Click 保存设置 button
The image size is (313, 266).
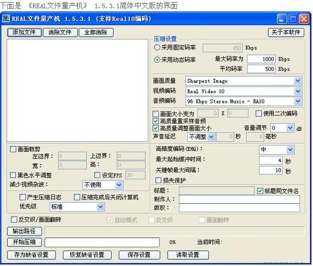pyautogui.click(x=139, y=255)
